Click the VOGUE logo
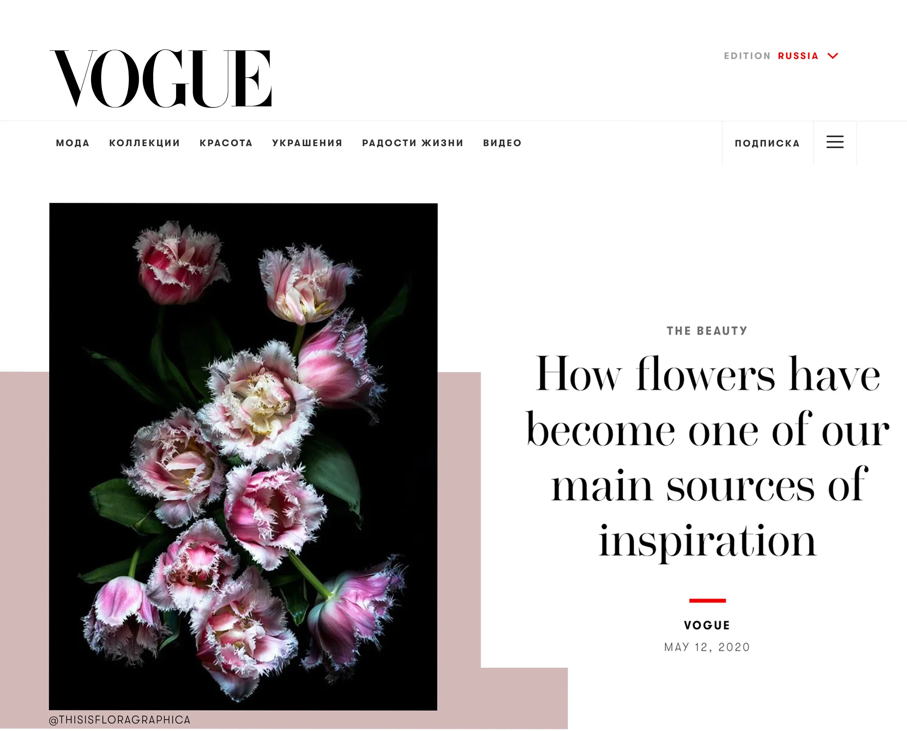Image resolution: width=907 pixels, height=731 pixels. click(x=161, y=78)
